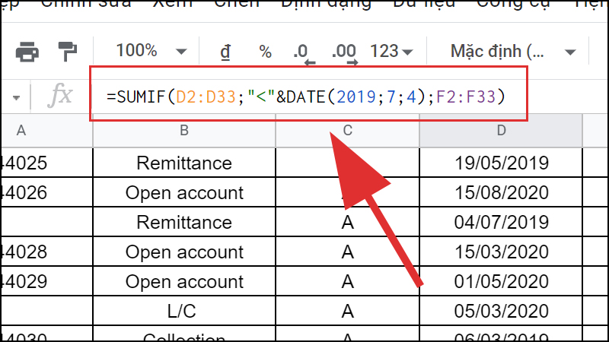Click cell containing date 15/08/2020
This screenshot has height=342, width=609.
[x=501, y=192]
